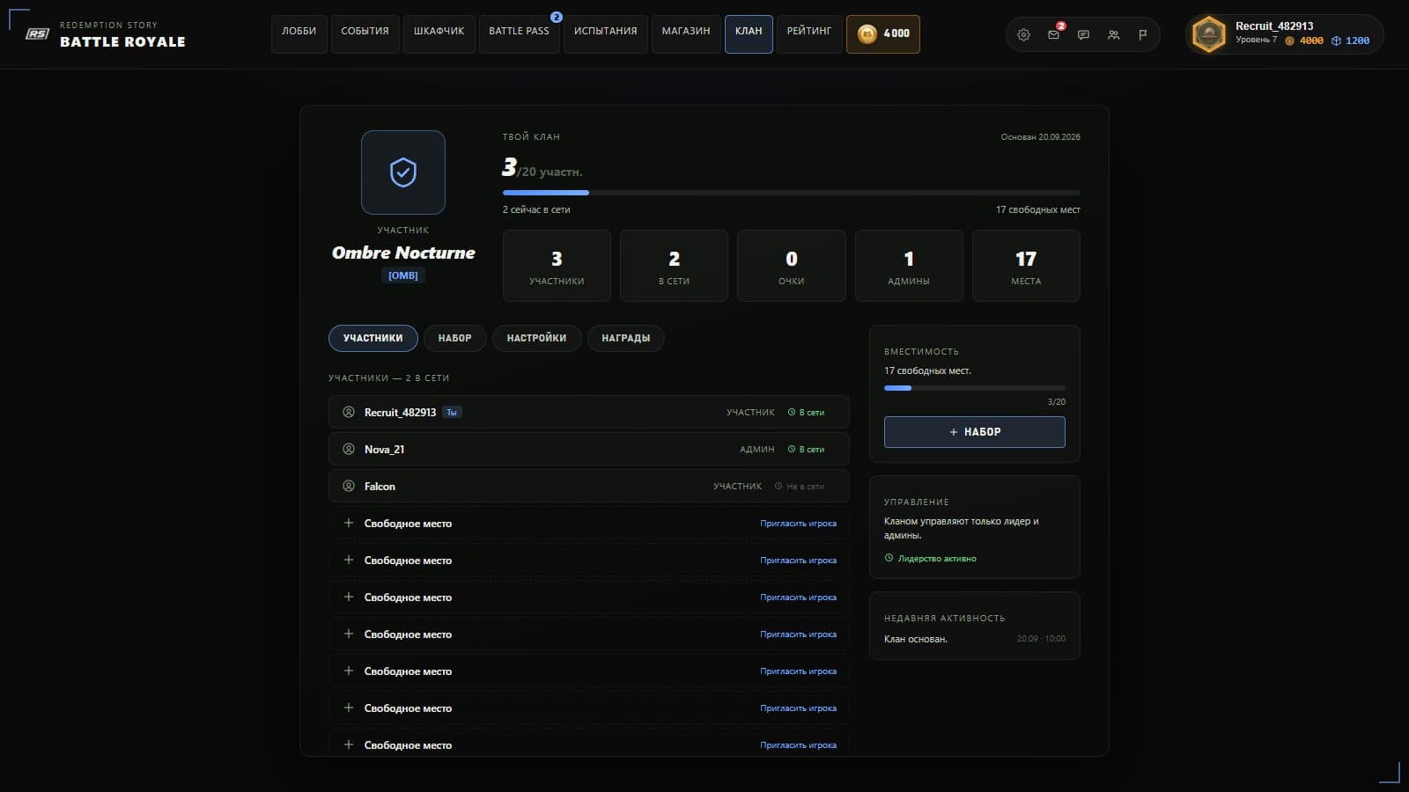Select the Участники tab
Screen dimensions: 1409x792
tap(373, 338)
